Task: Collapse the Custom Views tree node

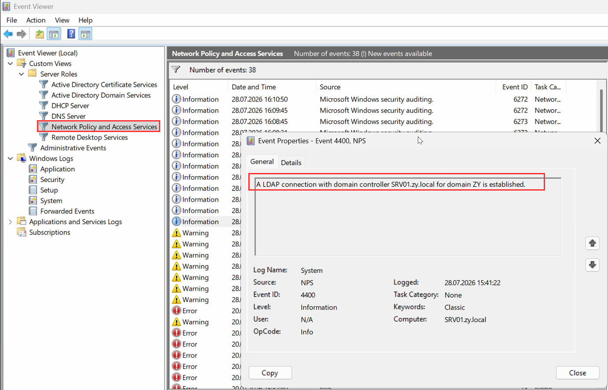Action: [10, 63]
